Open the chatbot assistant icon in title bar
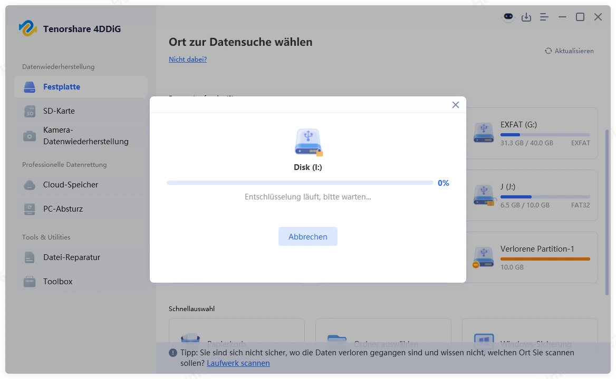Screen dimensions: 616x379 coord(508,17)
